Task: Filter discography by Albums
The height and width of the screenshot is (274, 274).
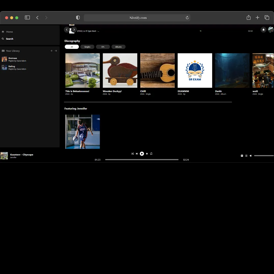Action: point(118,47)
